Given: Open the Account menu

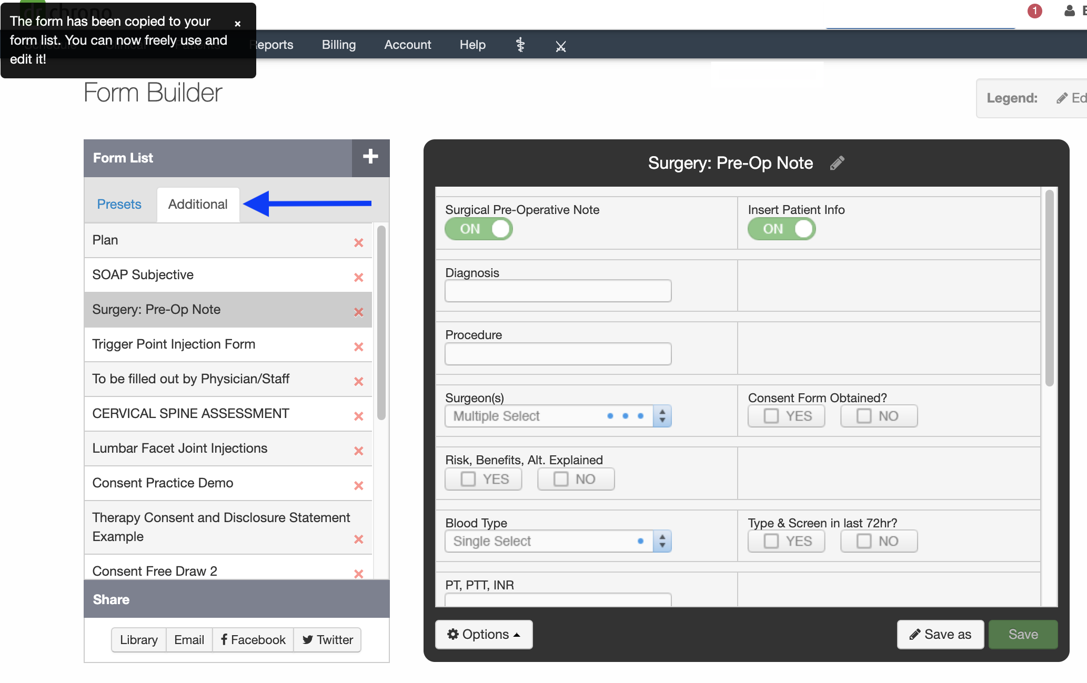Looking at the screenshot, I should 408,45.
